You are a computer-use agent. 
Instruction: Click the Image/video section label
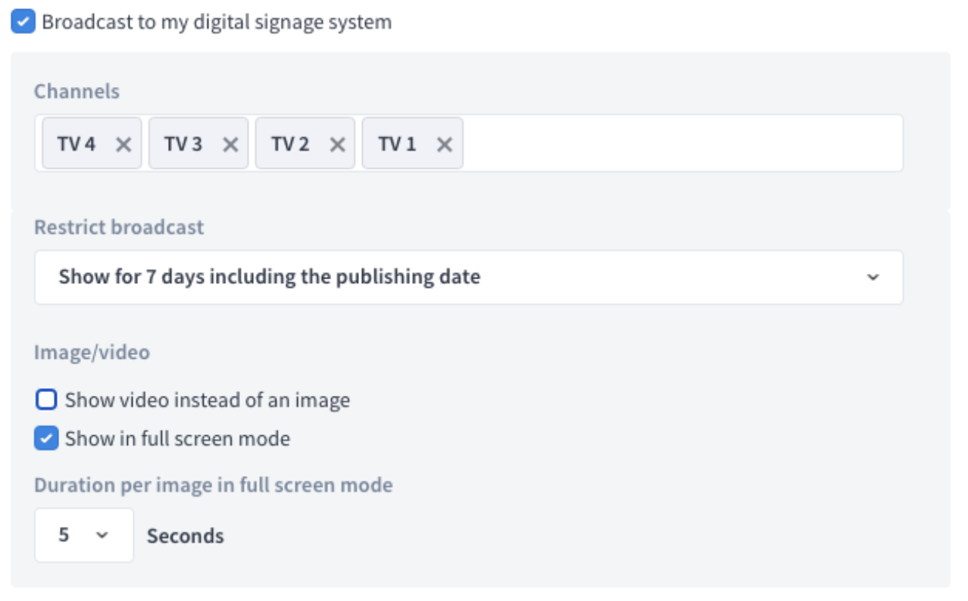(92, 352)
